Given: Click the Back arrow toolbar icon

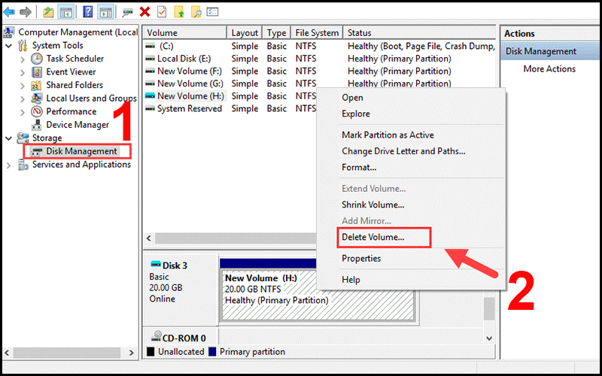Looking at the screenshot, I should coord(9,12).
